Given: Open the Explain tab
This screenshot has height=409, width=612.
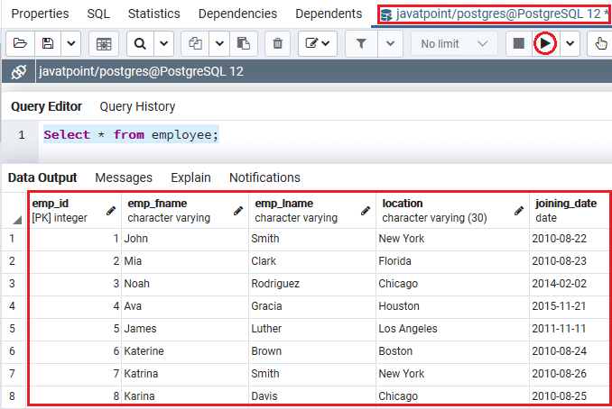Looking at the screenshot, I should pos(190,177).
